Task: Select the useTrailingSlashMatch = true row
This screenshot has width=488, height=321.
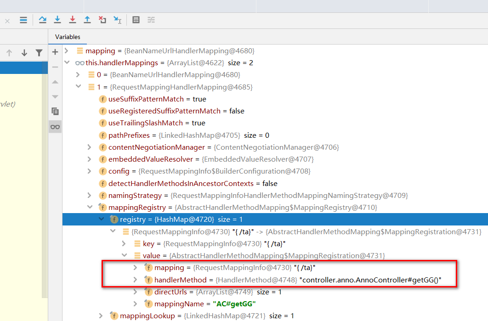Action: [x=275, y=123]
